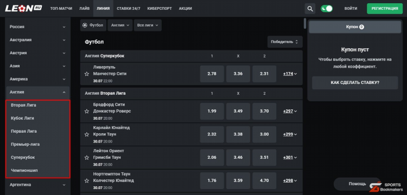The width and height of the screenshot is (407, 195).
Task: Open СТАВКИ 24/7 section
Action: [x=129, y=9]
